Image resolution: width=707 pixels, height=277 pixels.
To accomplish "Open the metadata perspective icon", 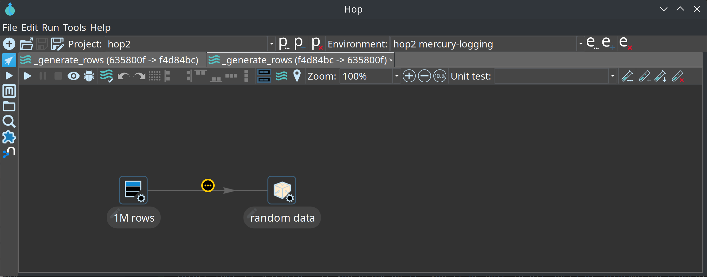I will (9, 91).
